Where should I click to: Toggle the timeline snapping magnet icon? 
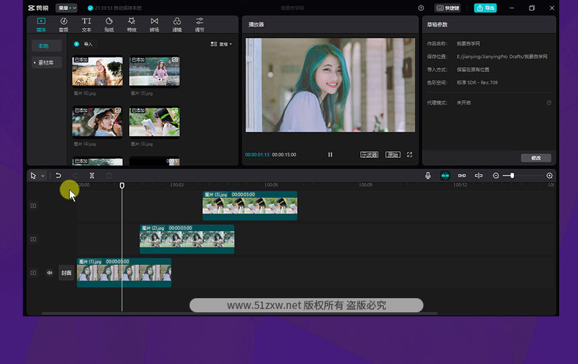[x=445, y=175]
